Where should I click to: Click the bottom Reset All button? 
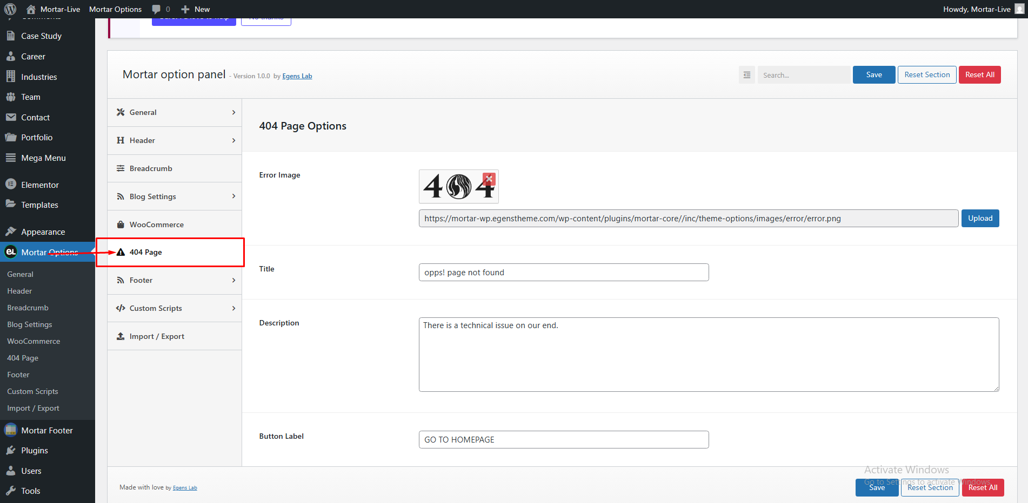[983, 487]
